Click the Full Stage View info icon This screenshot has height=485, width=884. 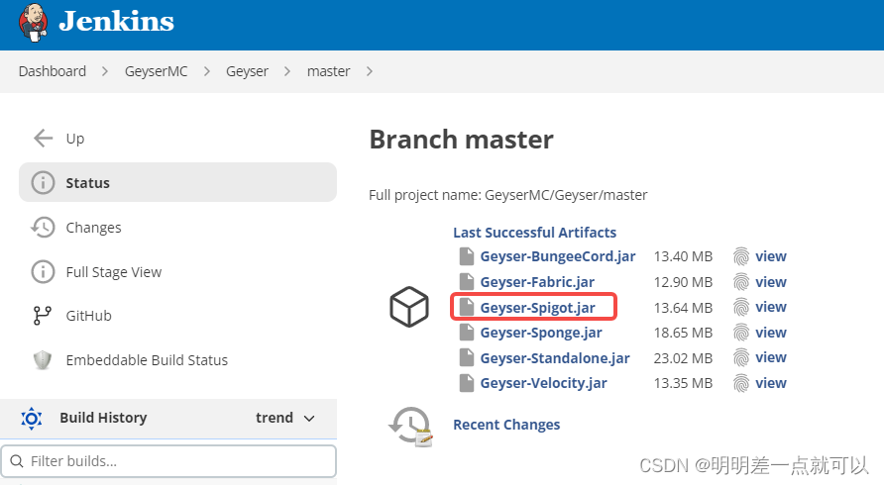[43, 272]
